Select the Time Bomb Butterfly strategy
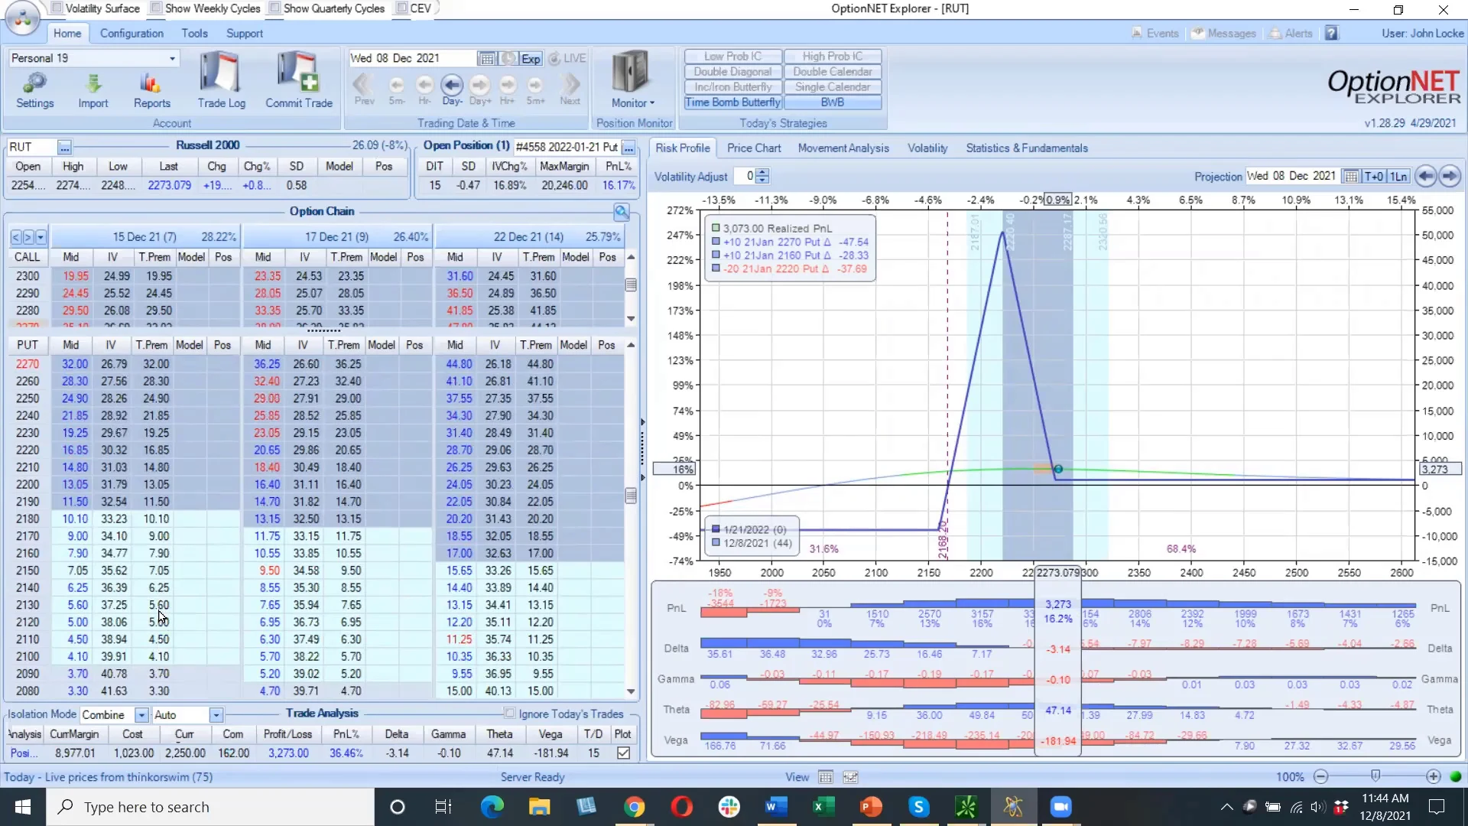The image size is (1468, 826). click(x=733, y=102)
